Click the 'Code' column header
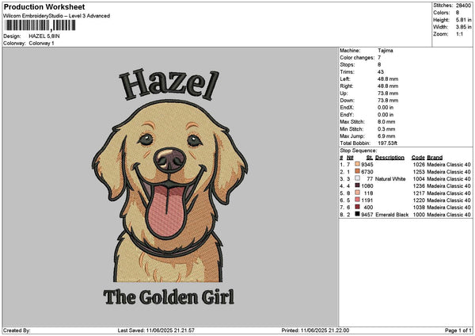The height and width of the screenshot is (336, 475). click(419, 157)
